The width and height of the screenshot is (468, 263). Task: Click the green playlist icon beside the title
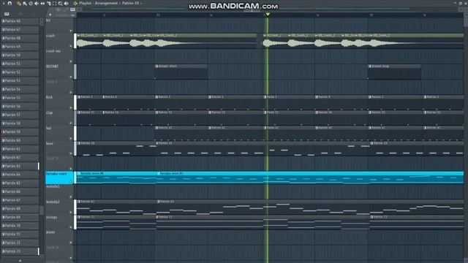click(75, 3)
